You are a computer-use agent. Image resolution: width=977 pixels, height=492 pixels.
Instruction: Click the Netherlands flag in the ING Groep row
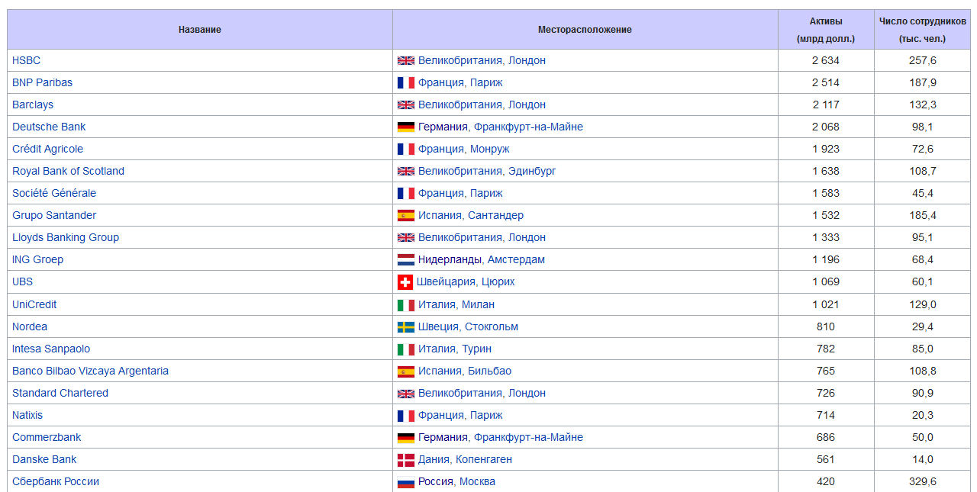coord(406,259)
